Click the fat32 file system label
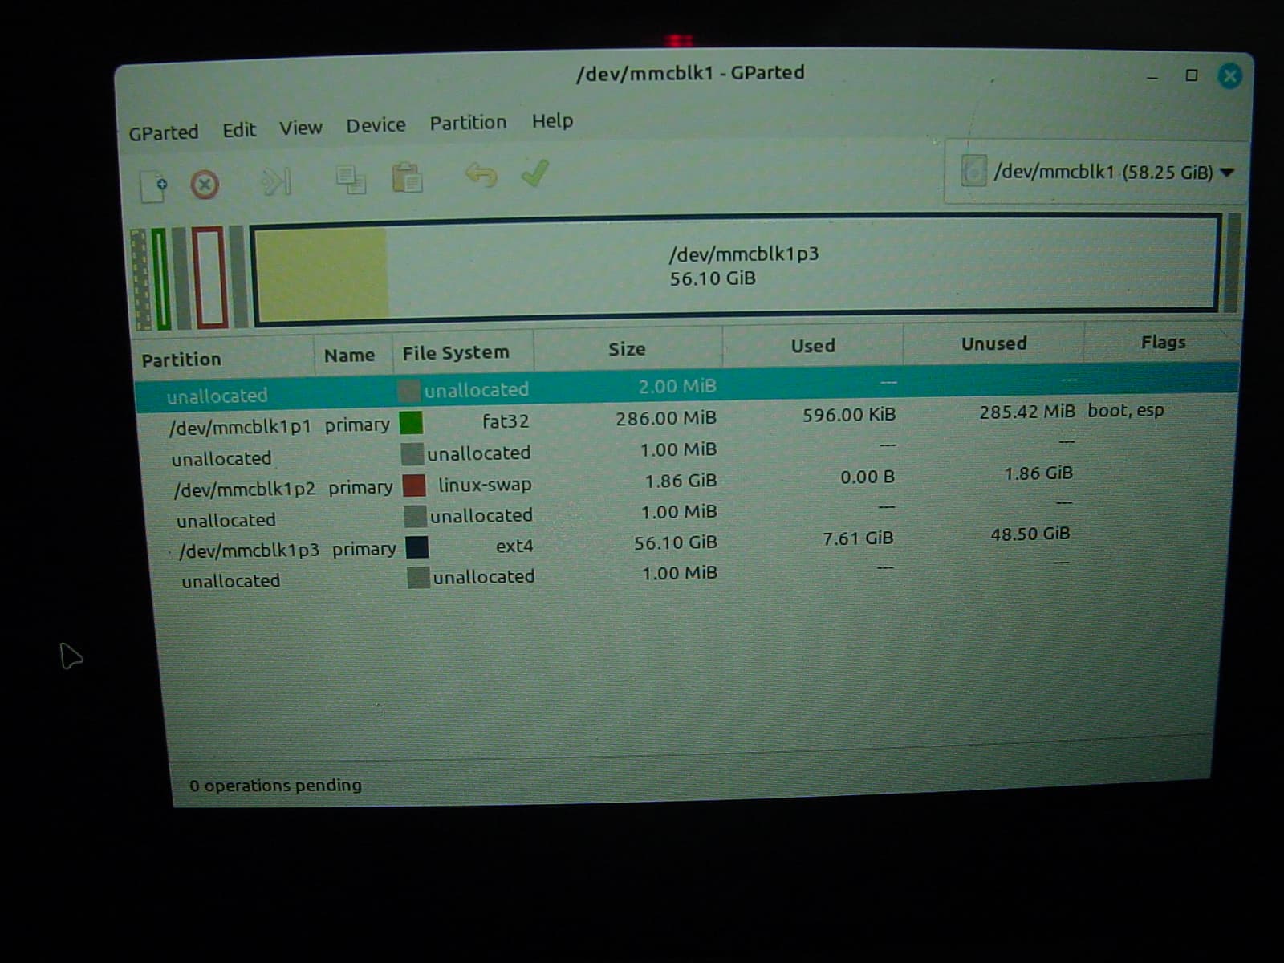The image size is (1284, 963). [x=505, y=421]
